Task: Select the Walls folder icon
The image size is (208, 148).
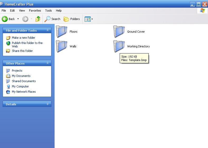Action: pos(61,46)
